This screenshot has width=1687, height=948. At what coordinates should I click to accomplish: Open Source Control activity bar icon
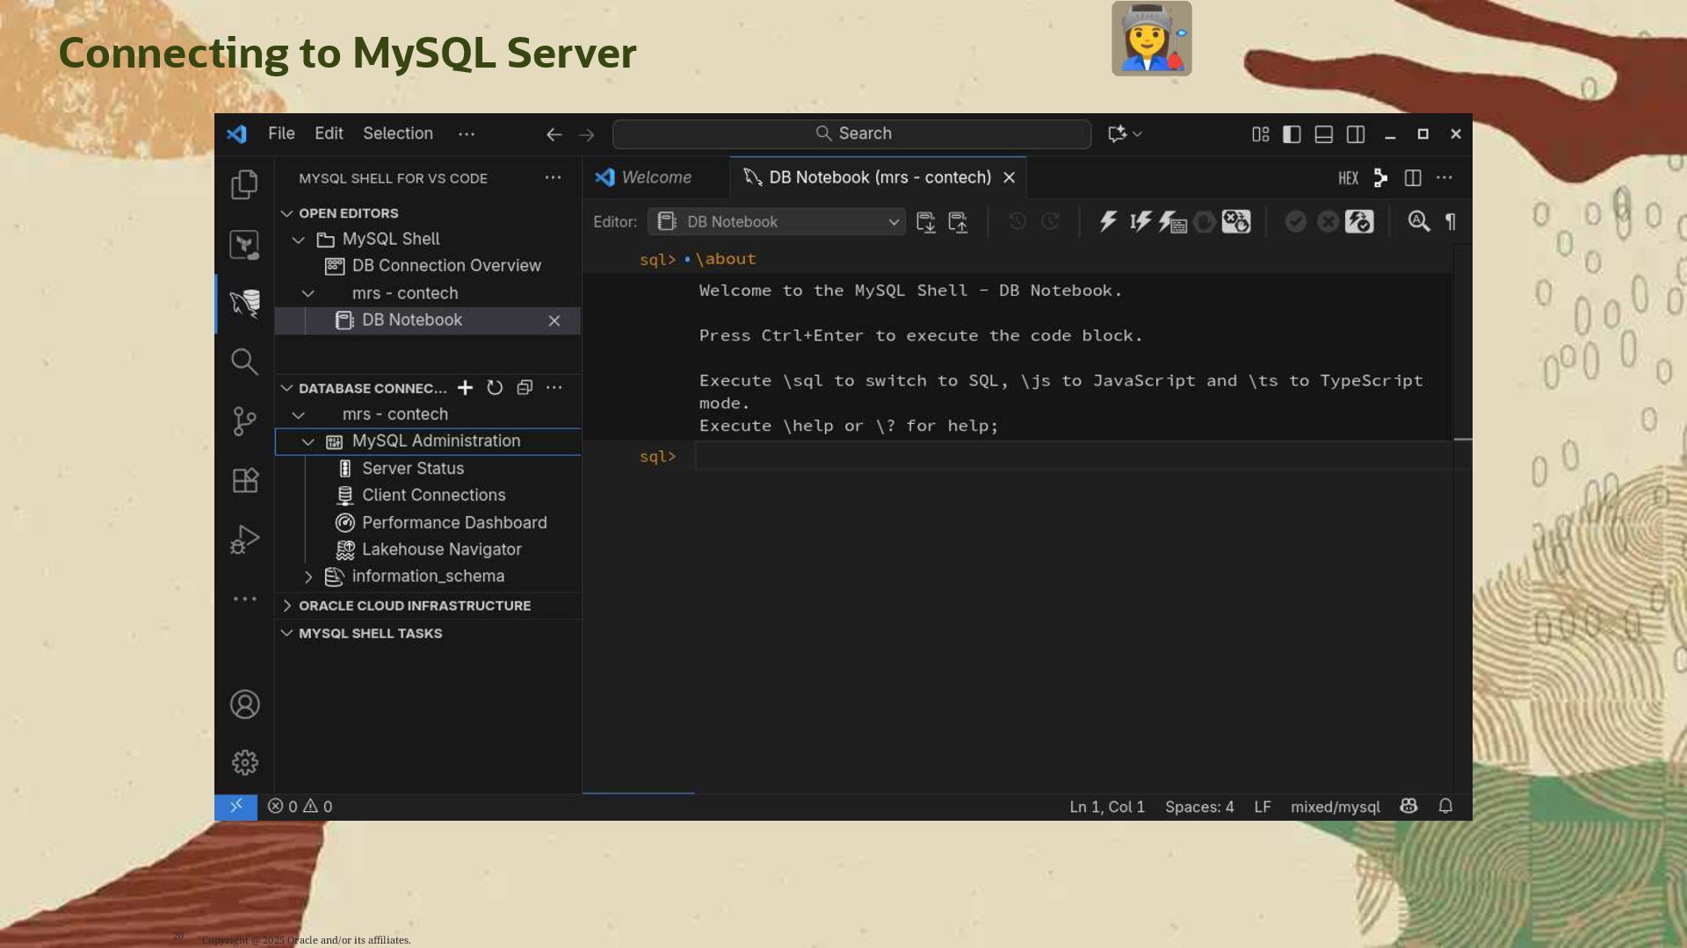[x=244, y=421]
